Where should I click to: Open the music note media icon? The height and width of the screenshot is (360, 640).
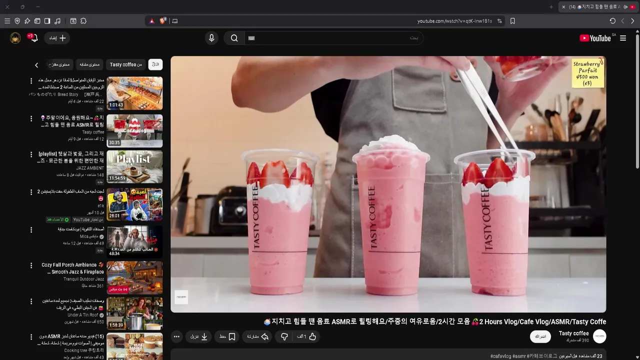click(x=57, y=21)
